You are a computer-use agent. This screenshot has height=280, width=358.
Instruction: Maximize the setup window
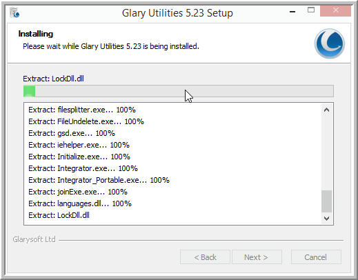(311, 10)
